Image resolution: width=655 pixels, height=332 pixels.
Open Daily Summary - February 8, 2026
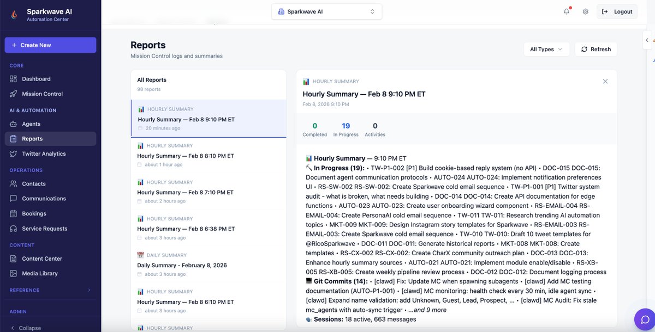coord(209,265)
